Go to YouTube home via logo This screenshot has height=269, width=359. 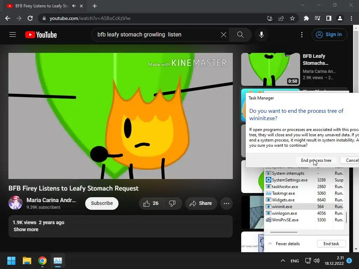41,35
